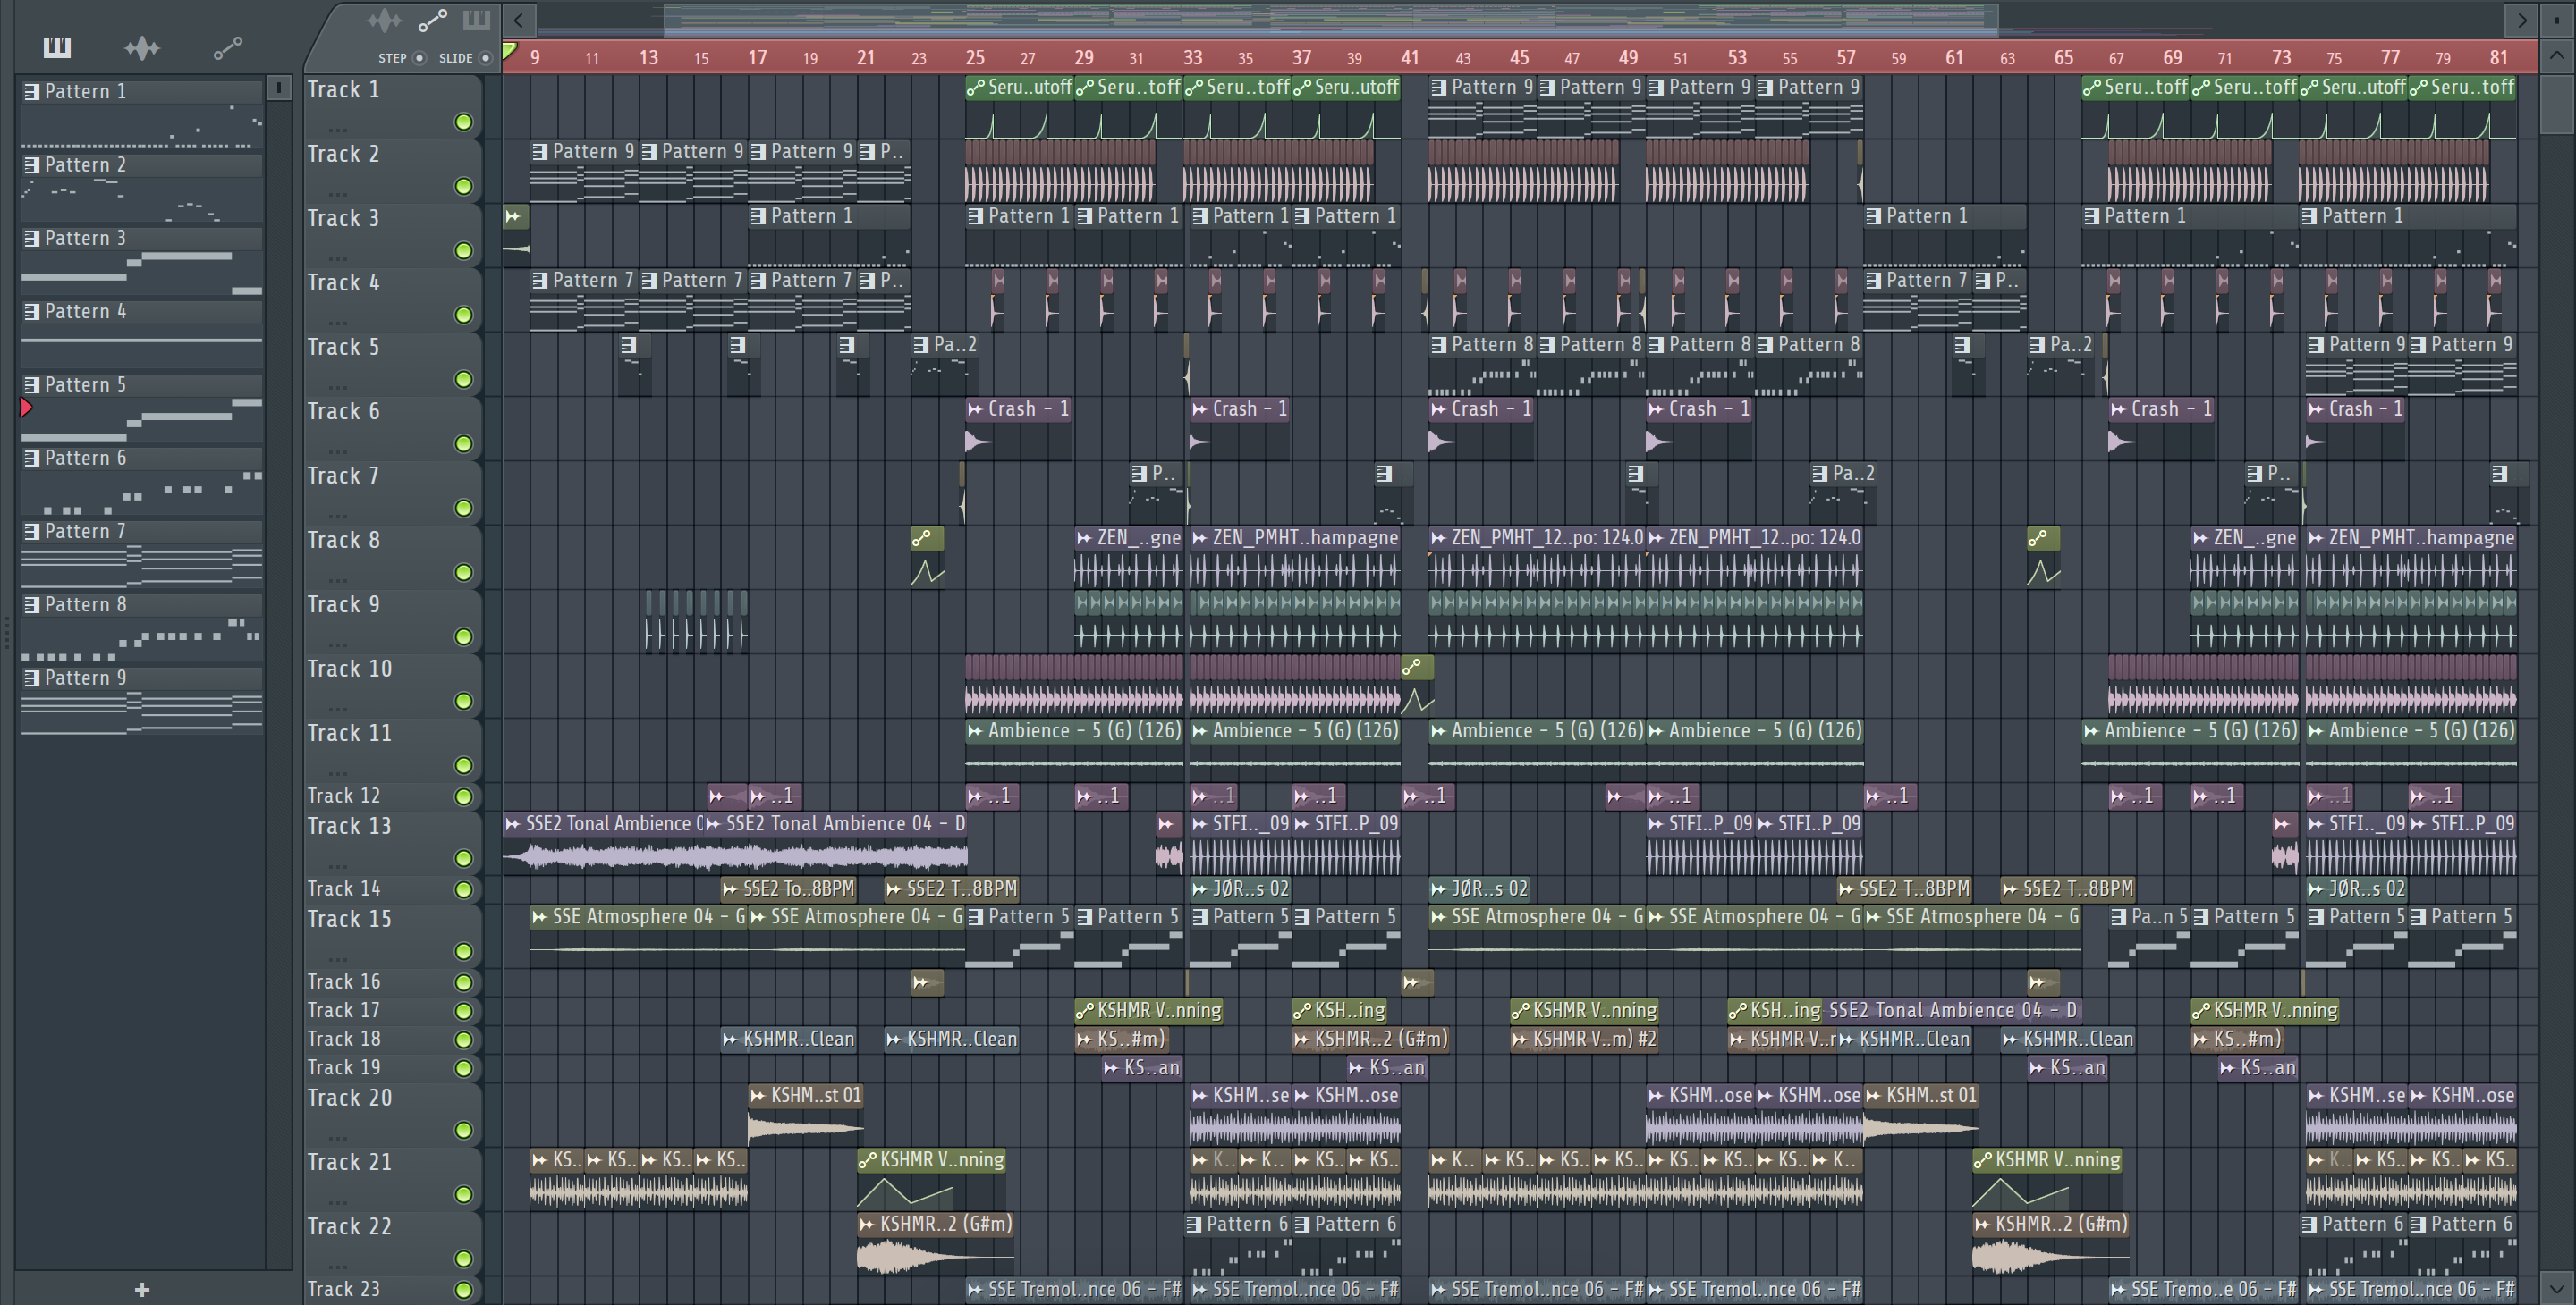Click the vertical scroll down arrow

tap(2557, 1288)
